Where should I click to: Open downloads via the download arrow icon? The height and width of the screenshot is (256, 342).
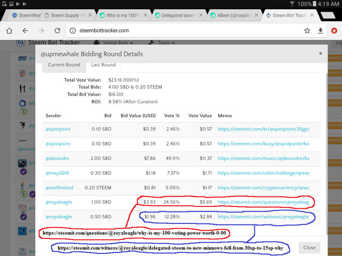321,30
